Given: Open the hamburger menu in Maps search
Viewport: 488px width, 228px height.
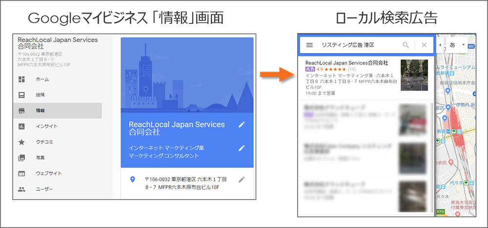Looking at the screenshot, I should (309, 45).
